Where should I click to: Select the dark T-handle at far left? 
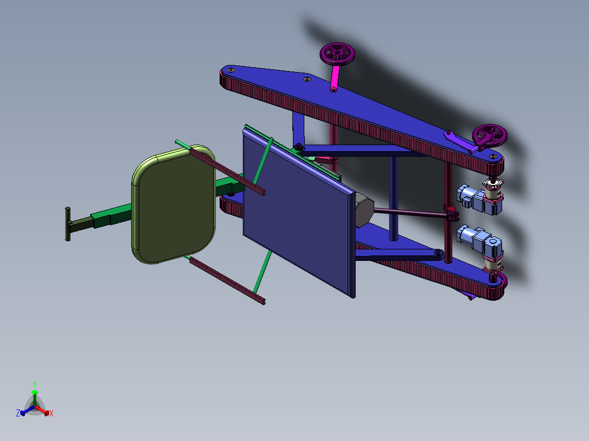68,224
